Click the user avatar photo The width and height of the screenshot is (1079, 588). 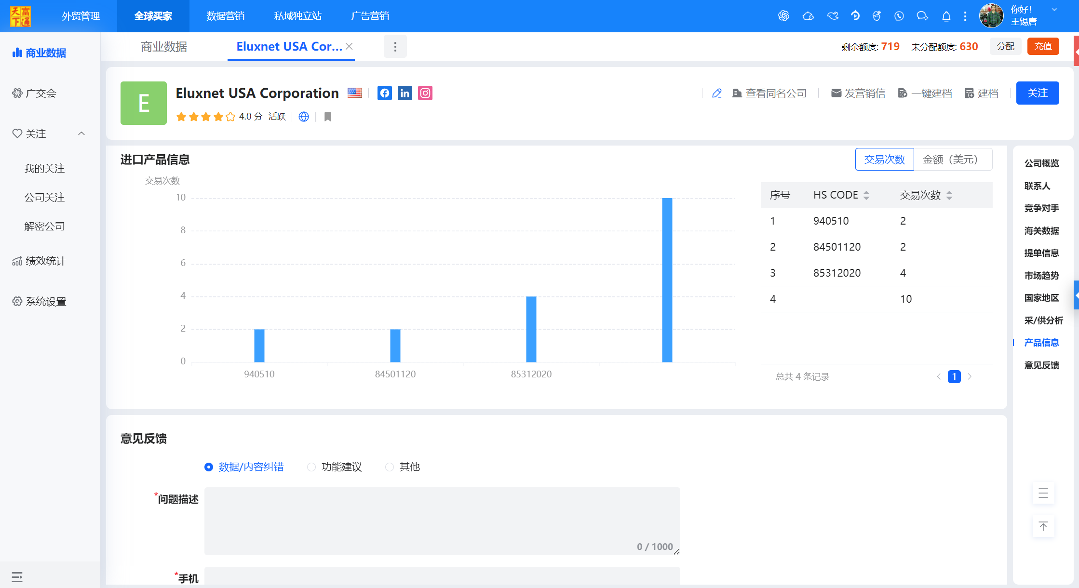point(991,16)
